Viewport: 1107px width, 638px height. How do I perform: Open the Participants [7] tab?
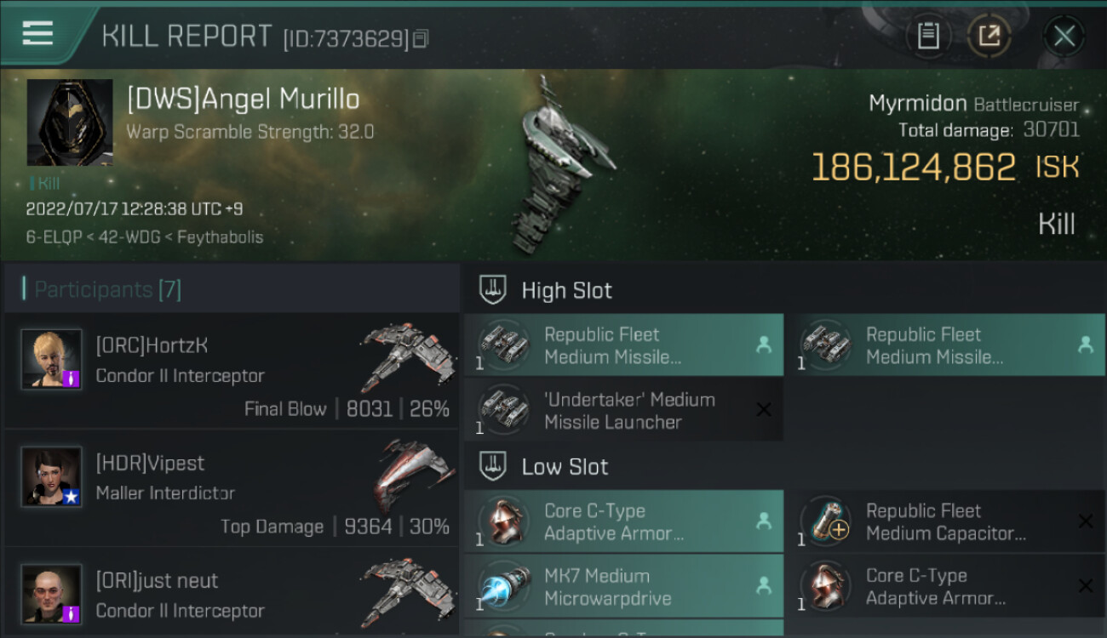point(102,289)
